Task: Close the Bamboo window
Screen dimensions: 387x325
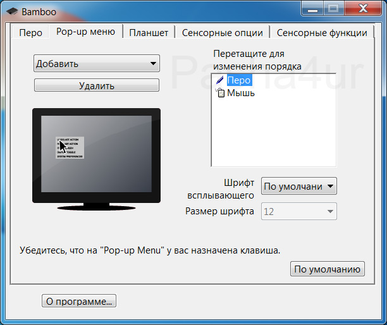Action: [363, 9]
